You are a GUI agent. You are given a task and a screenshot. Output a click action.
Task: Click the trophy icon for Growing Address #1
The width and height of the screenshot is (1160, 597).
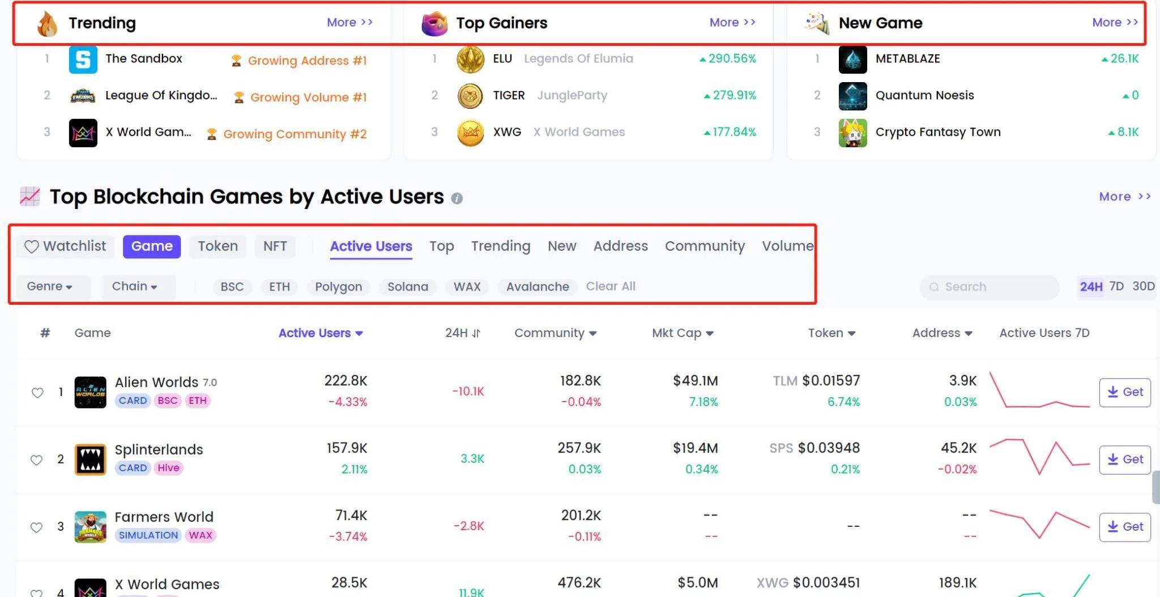coord(236,61)
